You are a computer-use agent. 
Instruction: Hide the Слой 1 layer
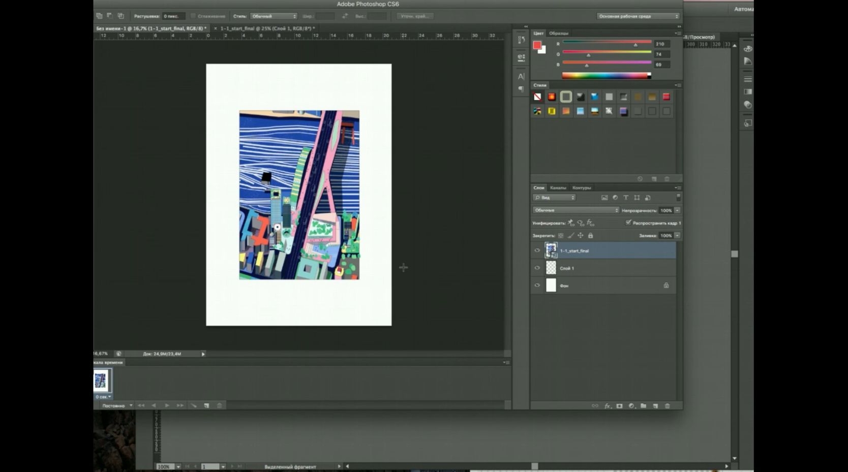(x=537, y=268)
